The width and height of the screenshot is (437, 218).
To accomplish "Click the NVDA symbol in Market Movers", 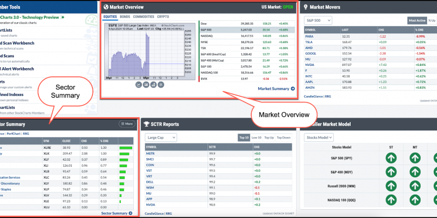I will [x=309, y=65].
